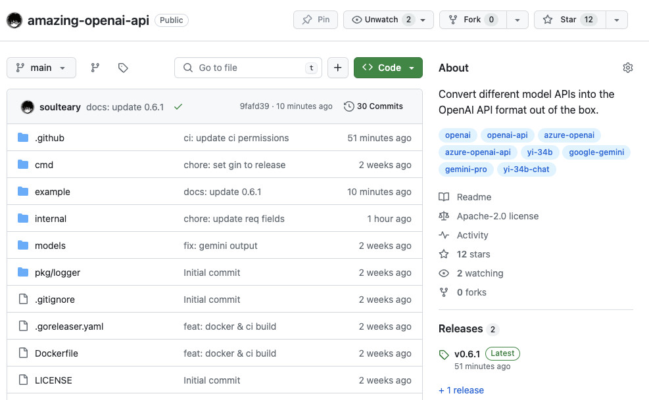Viewport: 649px width, 400px height.
Task: Open the .gitignore file
Action: [55, 299]
